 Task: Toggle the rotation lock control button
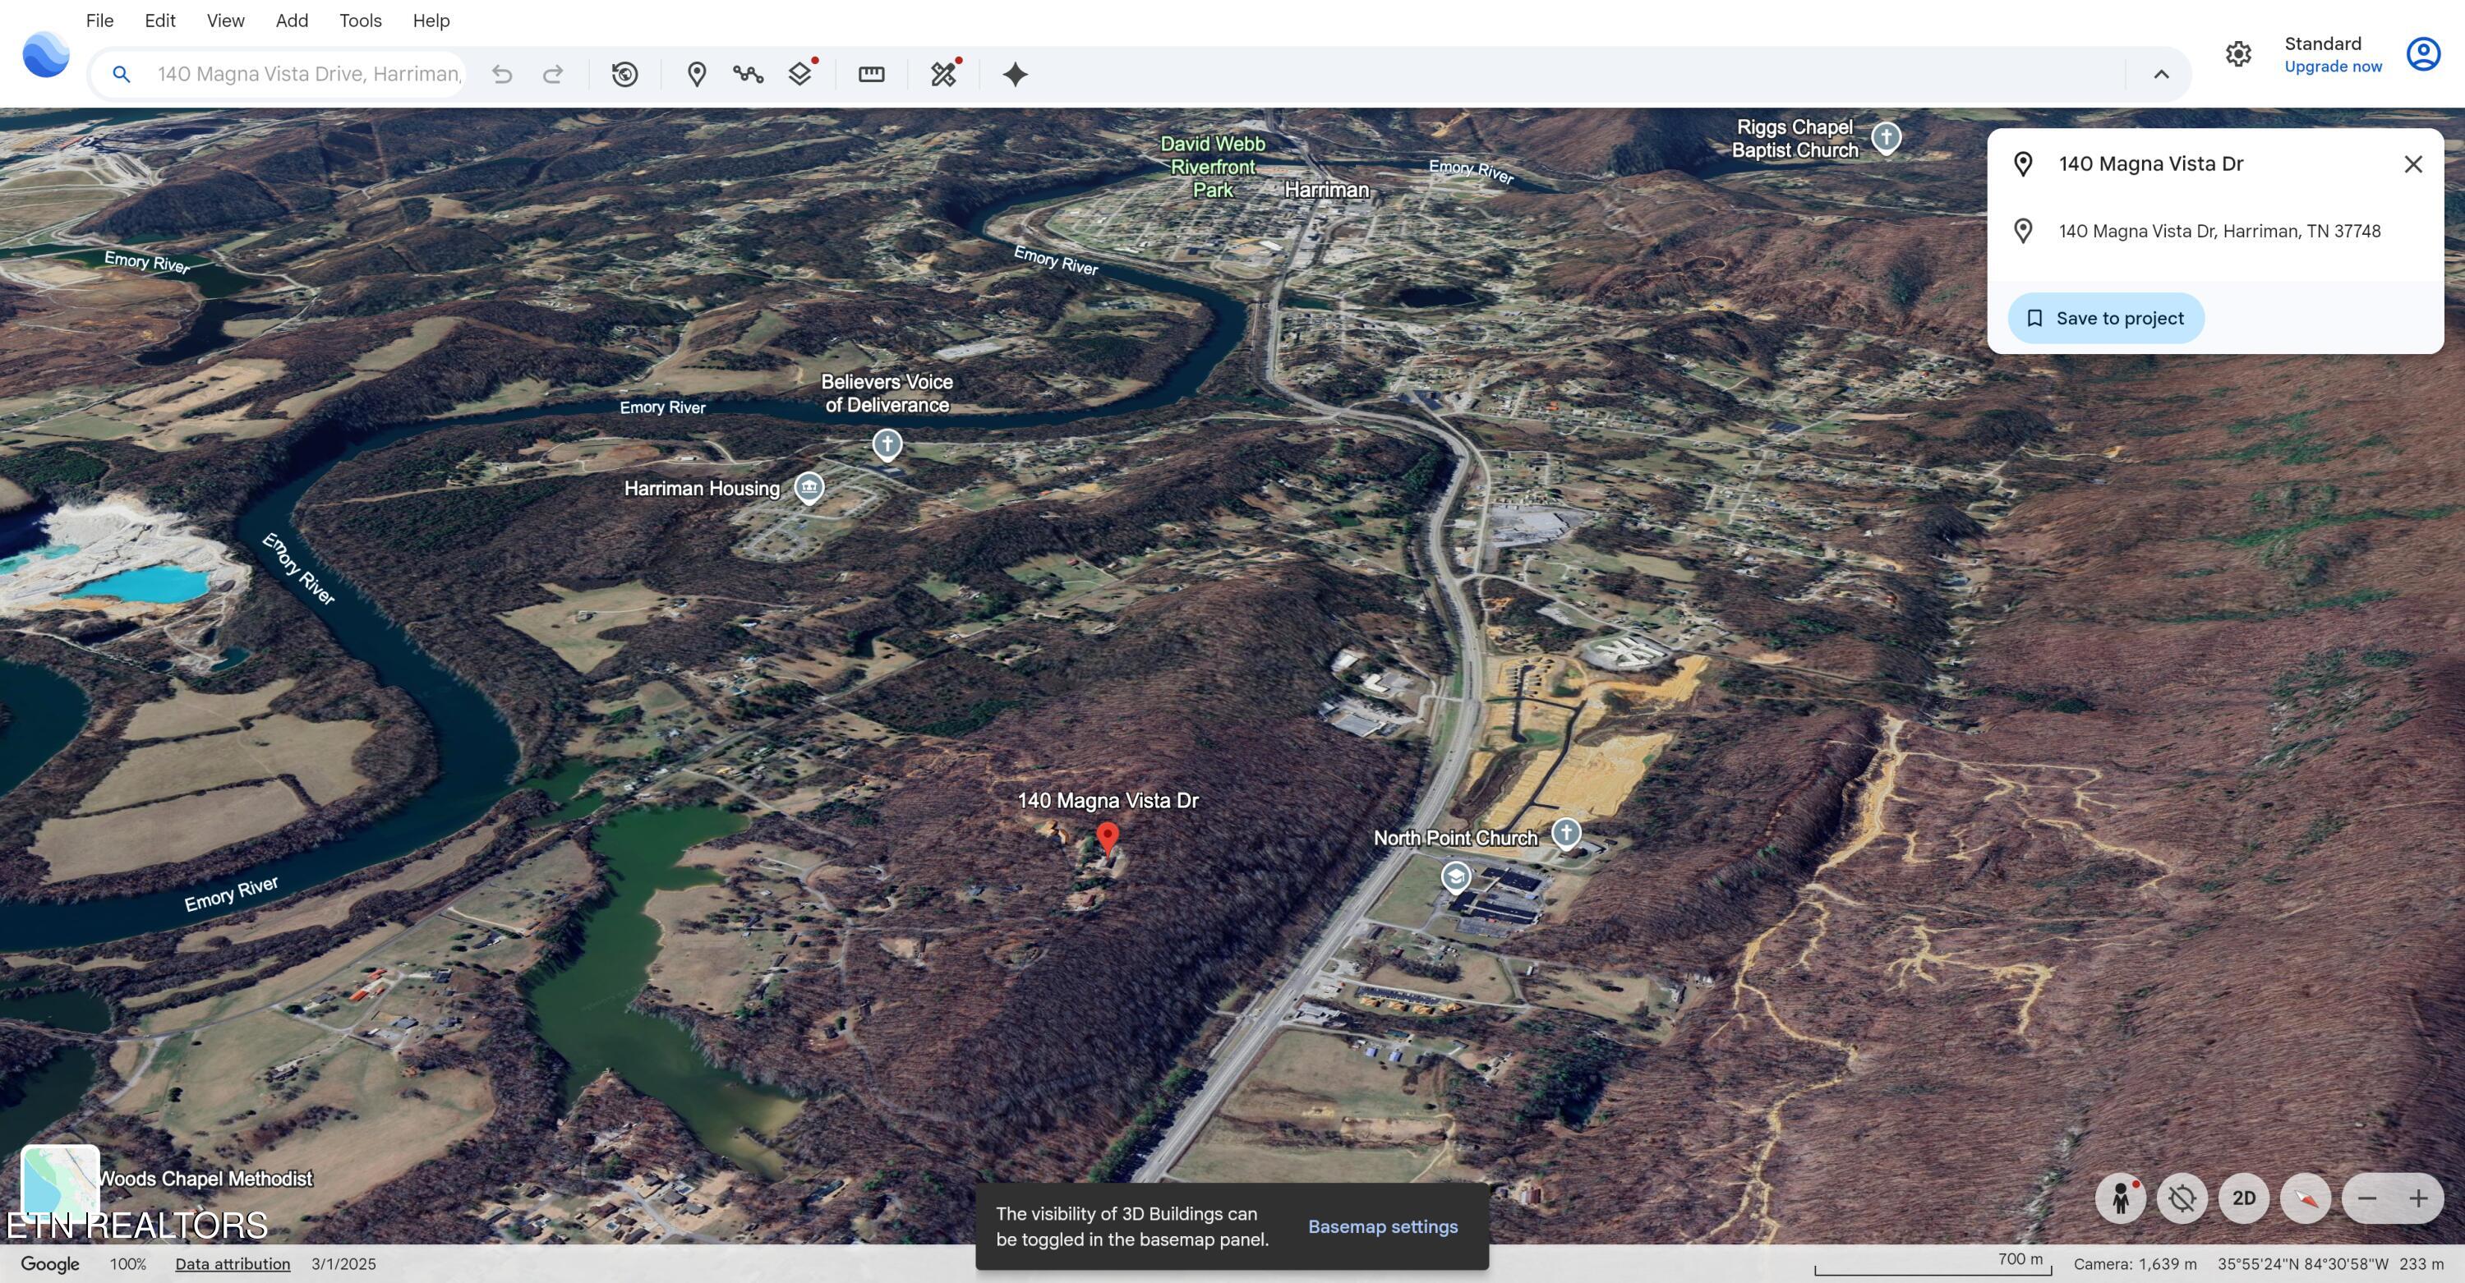click(x=2182, y=1198)
